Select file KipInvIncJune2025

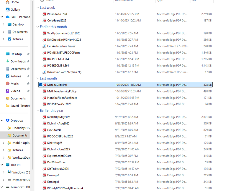58,149
